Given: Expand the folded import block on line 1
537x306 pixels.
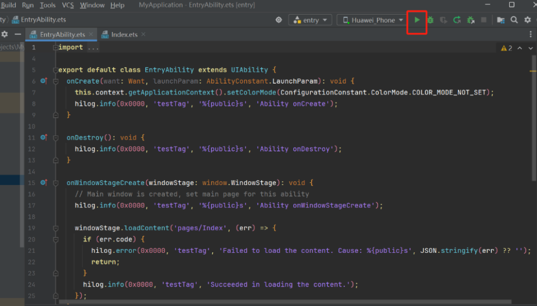Looking at the screenshot, I should click(x=55, y=47).
